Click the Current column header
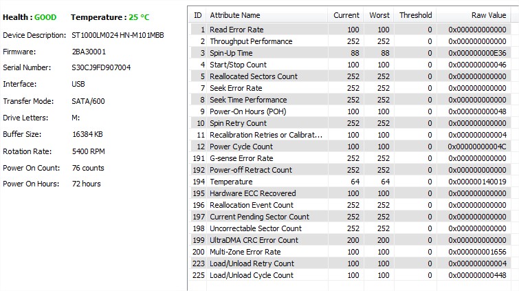Image resolution: width=519 pixels, height=291 pixels. (346, 15)
